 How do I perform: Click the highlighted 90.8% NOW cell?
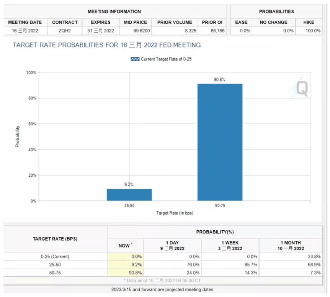pyautogui.click(x=125, y=272)
